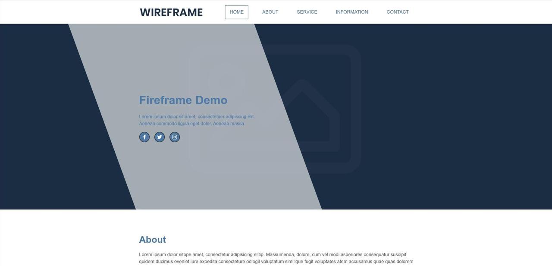Open the Service navigation link
This screenshot has width=552, height=266.
[307, 12]
